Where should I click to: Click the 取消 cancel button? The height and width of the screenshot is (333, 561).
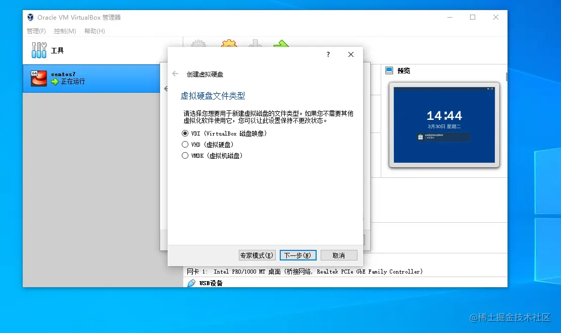pyautogui.click(x=339, y=255)
